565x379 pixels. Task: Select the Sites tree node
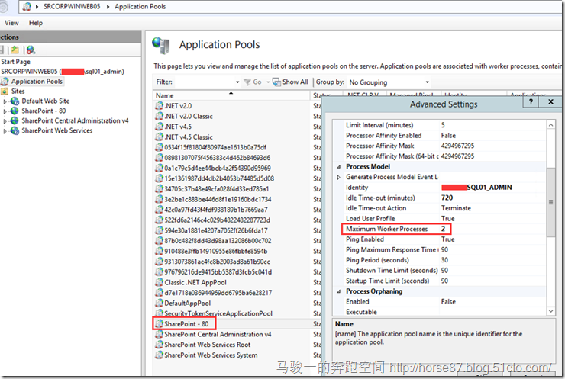(18, 91)
